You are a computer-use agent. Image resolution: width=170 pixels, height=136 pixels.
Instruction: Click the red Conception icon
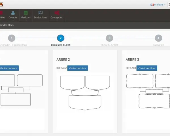57,13
